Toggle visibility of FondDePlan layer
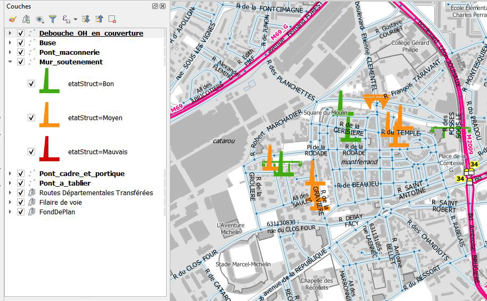 (21, 212)
